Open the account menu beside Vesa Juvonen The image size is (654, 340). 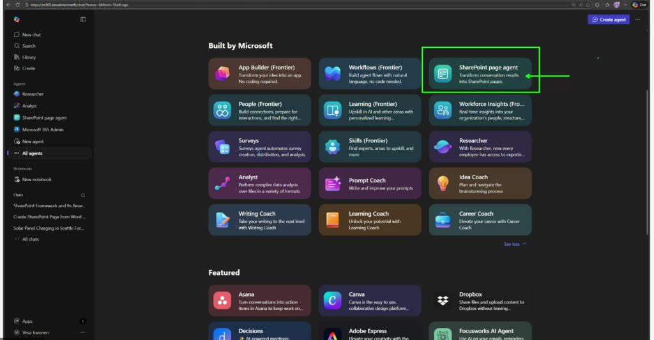click(x=82, y=332)
